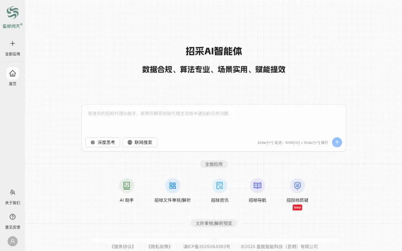Image resolution: width=402 pixels, height=251 pixels.
Task: Click the user avatar in the sidebar
Action: point(13,241)
